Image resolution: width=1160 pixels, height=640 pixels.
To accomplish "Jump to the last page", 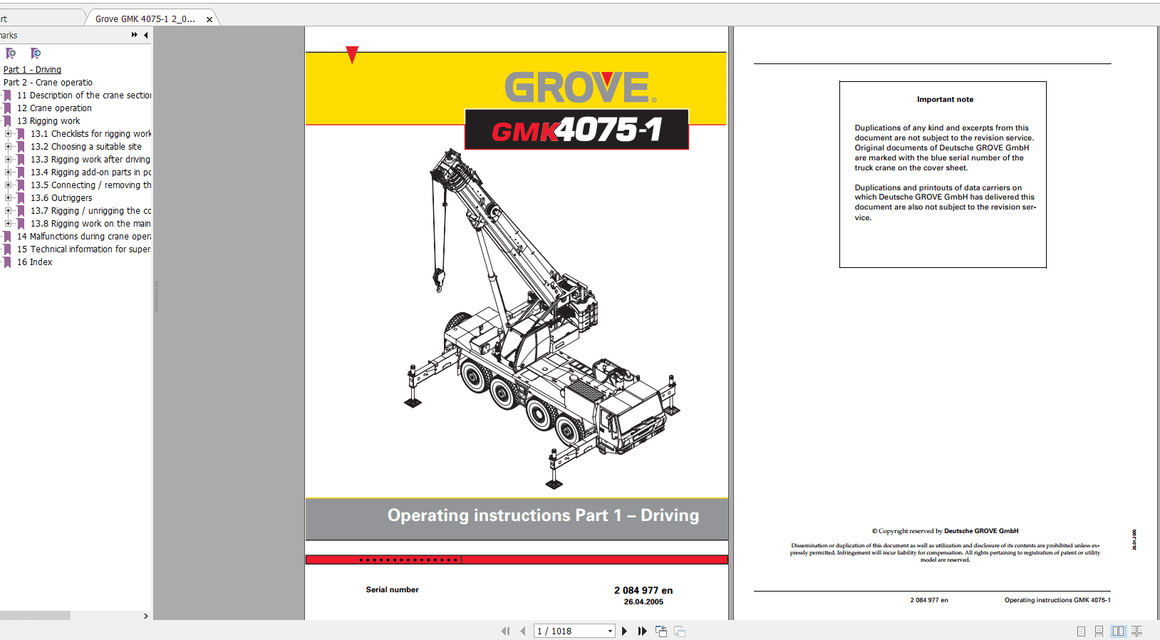I will tap(642, 631).
